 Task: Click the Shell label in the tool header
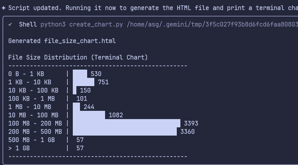pyautogui.click(x=28, y=24)
